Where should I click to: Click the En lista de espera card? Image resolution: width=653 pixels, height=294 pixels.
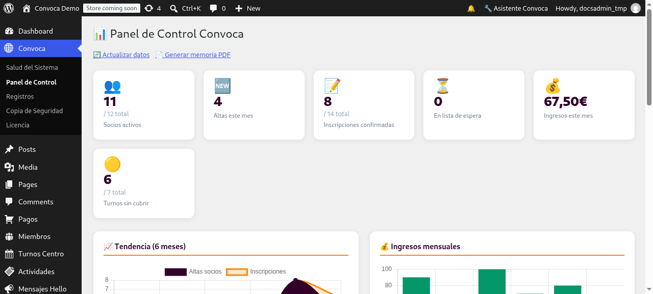pyautogui.click(x=474, y=105)
